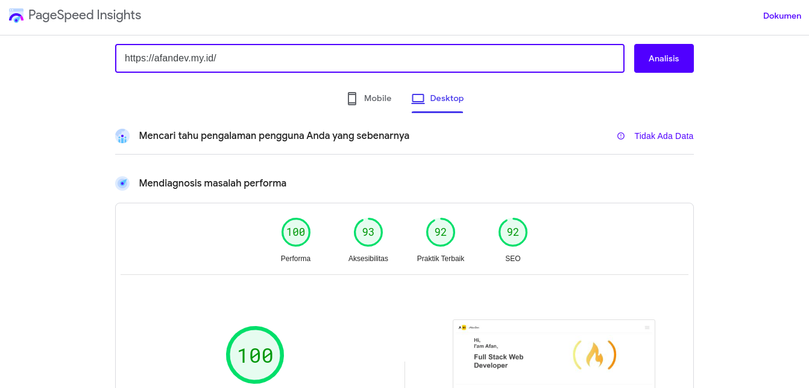809x388 pixels.
Task: Click the Aksesibilitas label
Action: click(368, 259)
